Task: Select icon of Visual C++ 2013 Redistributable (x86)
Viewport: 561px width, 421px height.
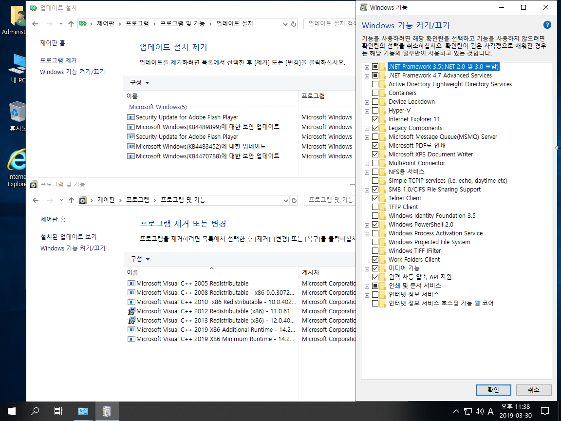Action: point(131,321)
